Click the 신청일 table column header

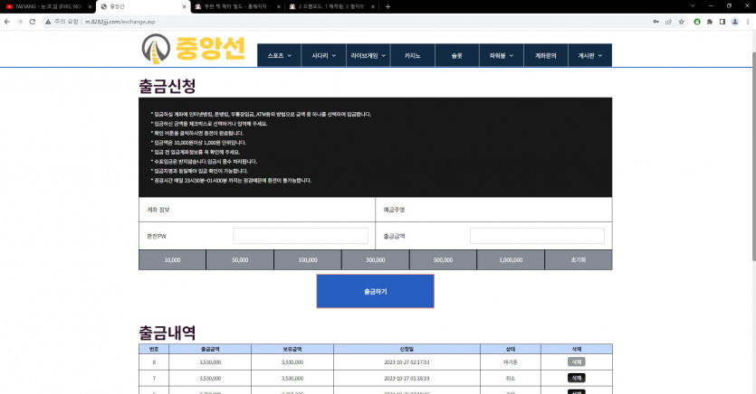[x=407, y=349]
